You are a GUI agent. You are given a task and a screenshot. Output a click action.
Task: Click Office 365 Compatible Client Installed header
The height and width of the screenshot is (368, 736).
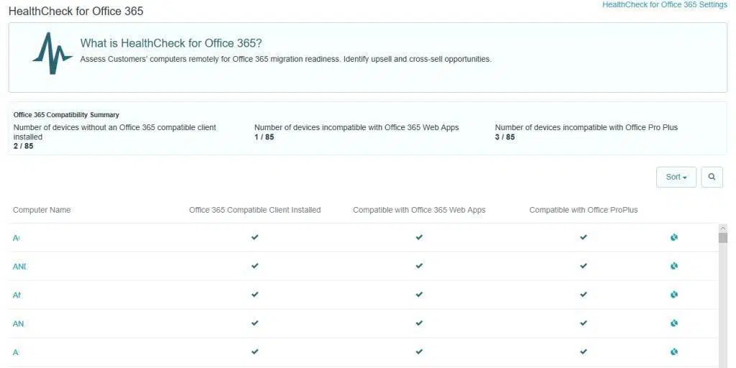[x=254, y=210]
